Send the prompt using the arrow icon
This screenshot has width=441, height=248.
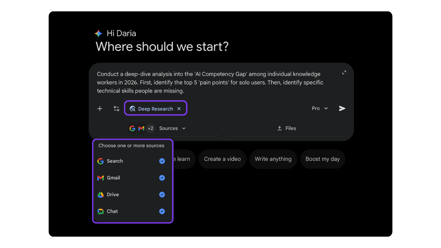coord(342,108)
